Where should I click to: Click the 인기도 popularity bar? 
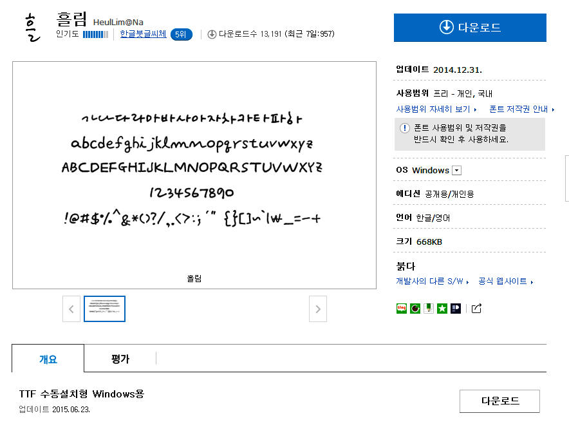coord(95,34)
